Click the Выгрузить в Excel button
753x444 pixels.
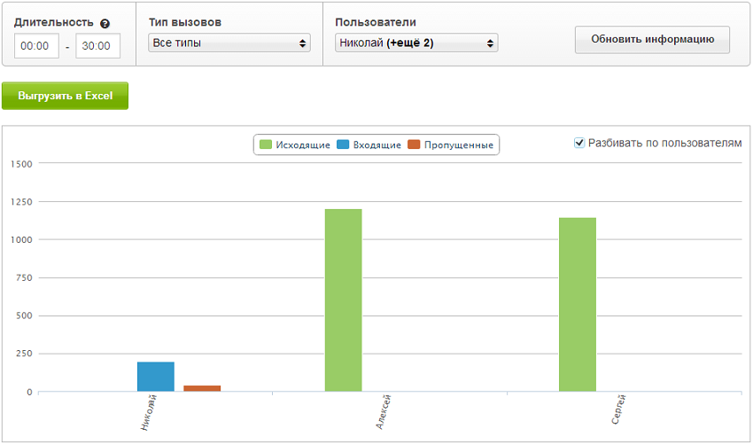[65, 96]
